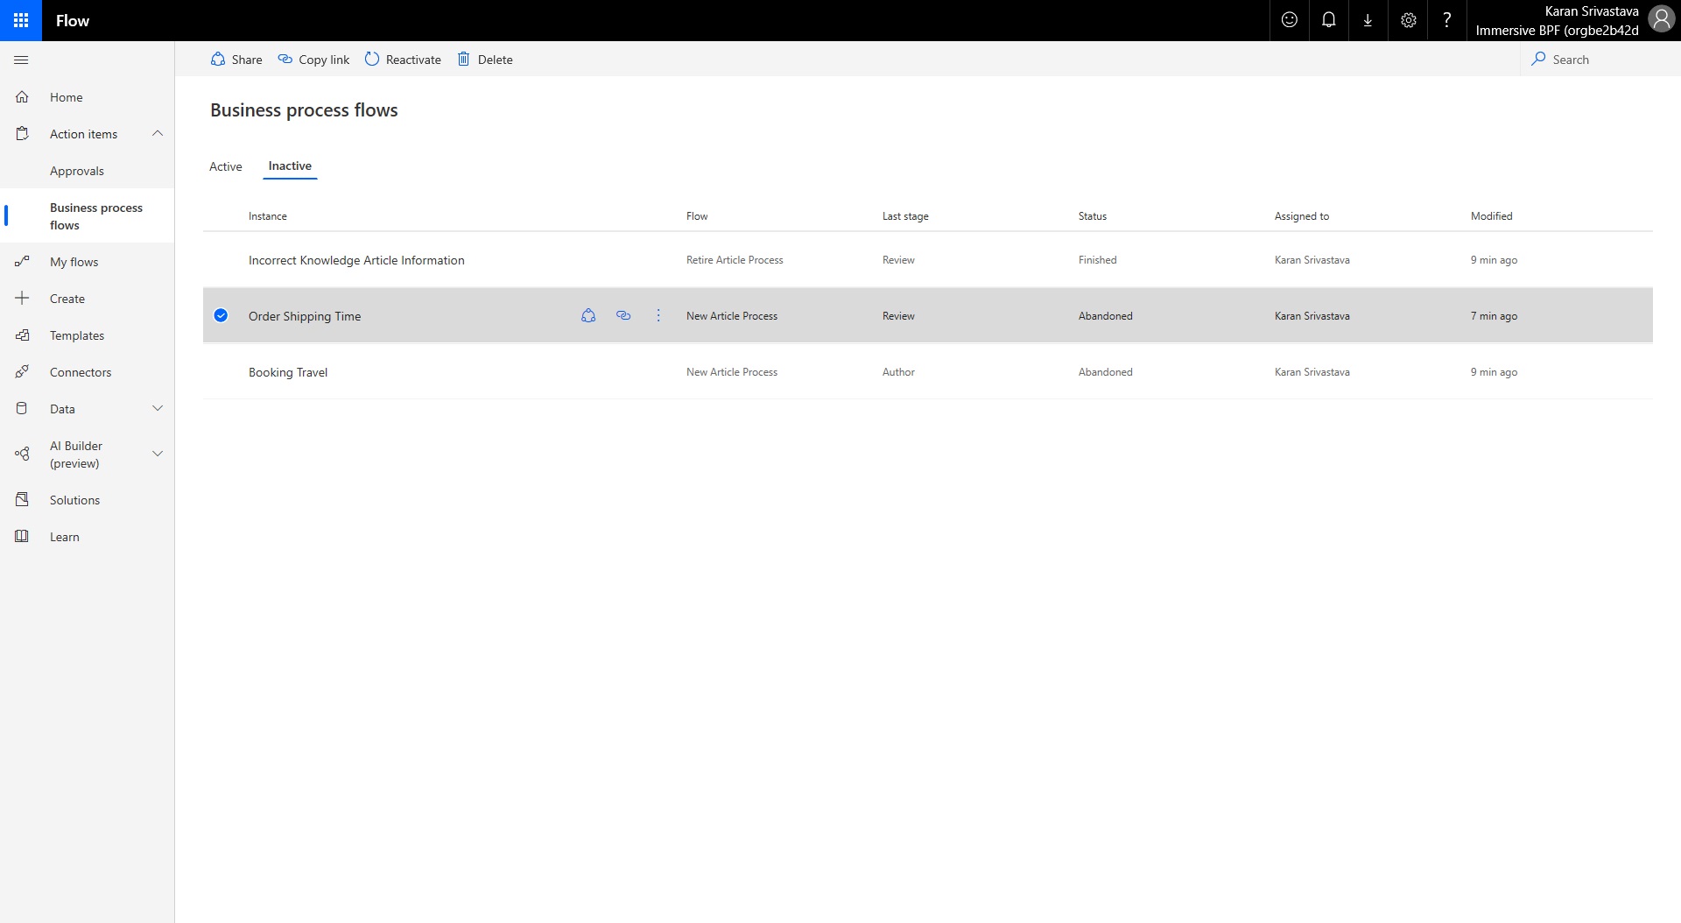
Task: Open the app launcher waffle icon
Action: tap(21, 20)
